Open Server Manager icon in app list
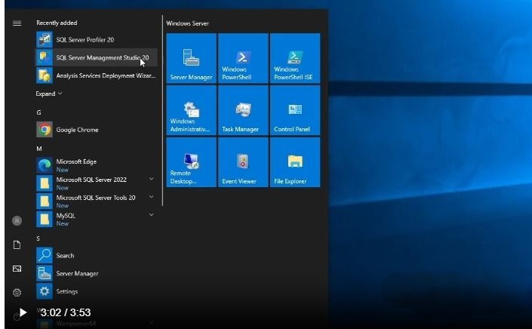 pyautogui.click(x=45, y=273)
